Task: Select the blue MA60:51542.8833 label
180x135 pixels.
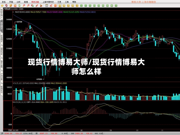Action: point(88,12)
